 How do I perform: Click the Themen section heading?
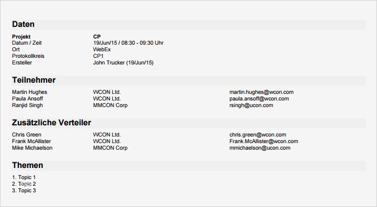(x=27, y=165)
